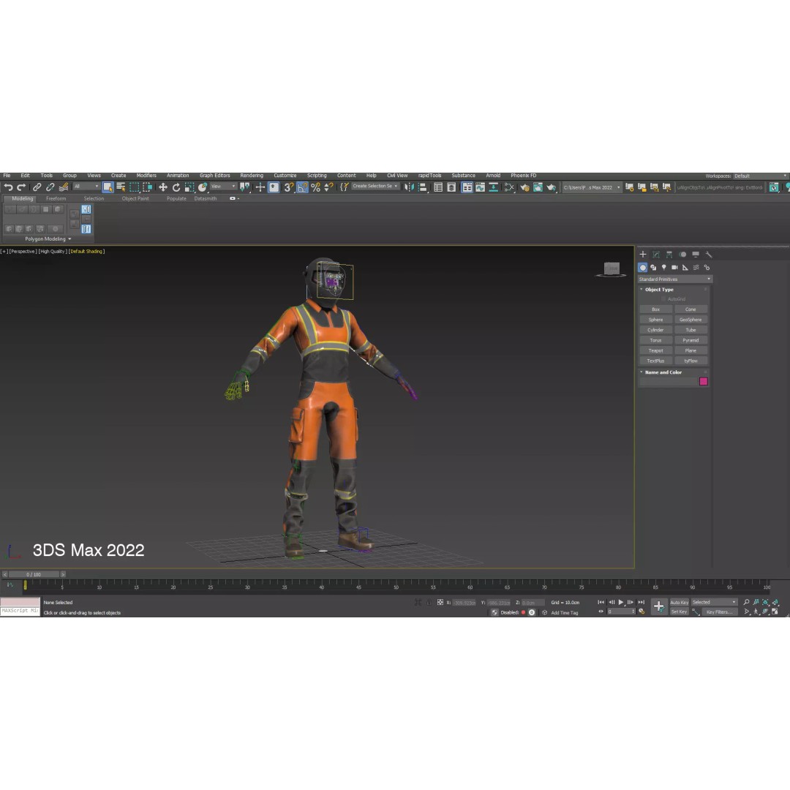
Task: Open Render Setup teapot icon
Action: 525,187
